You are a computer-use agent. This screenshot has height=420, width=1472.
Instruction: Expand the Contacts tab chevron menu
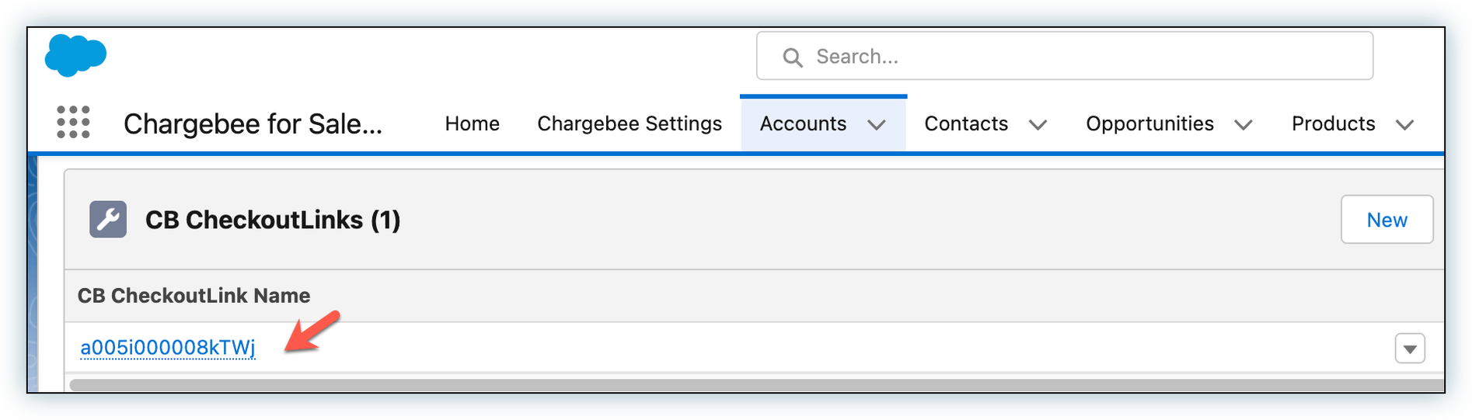[x=1038, y=125]
